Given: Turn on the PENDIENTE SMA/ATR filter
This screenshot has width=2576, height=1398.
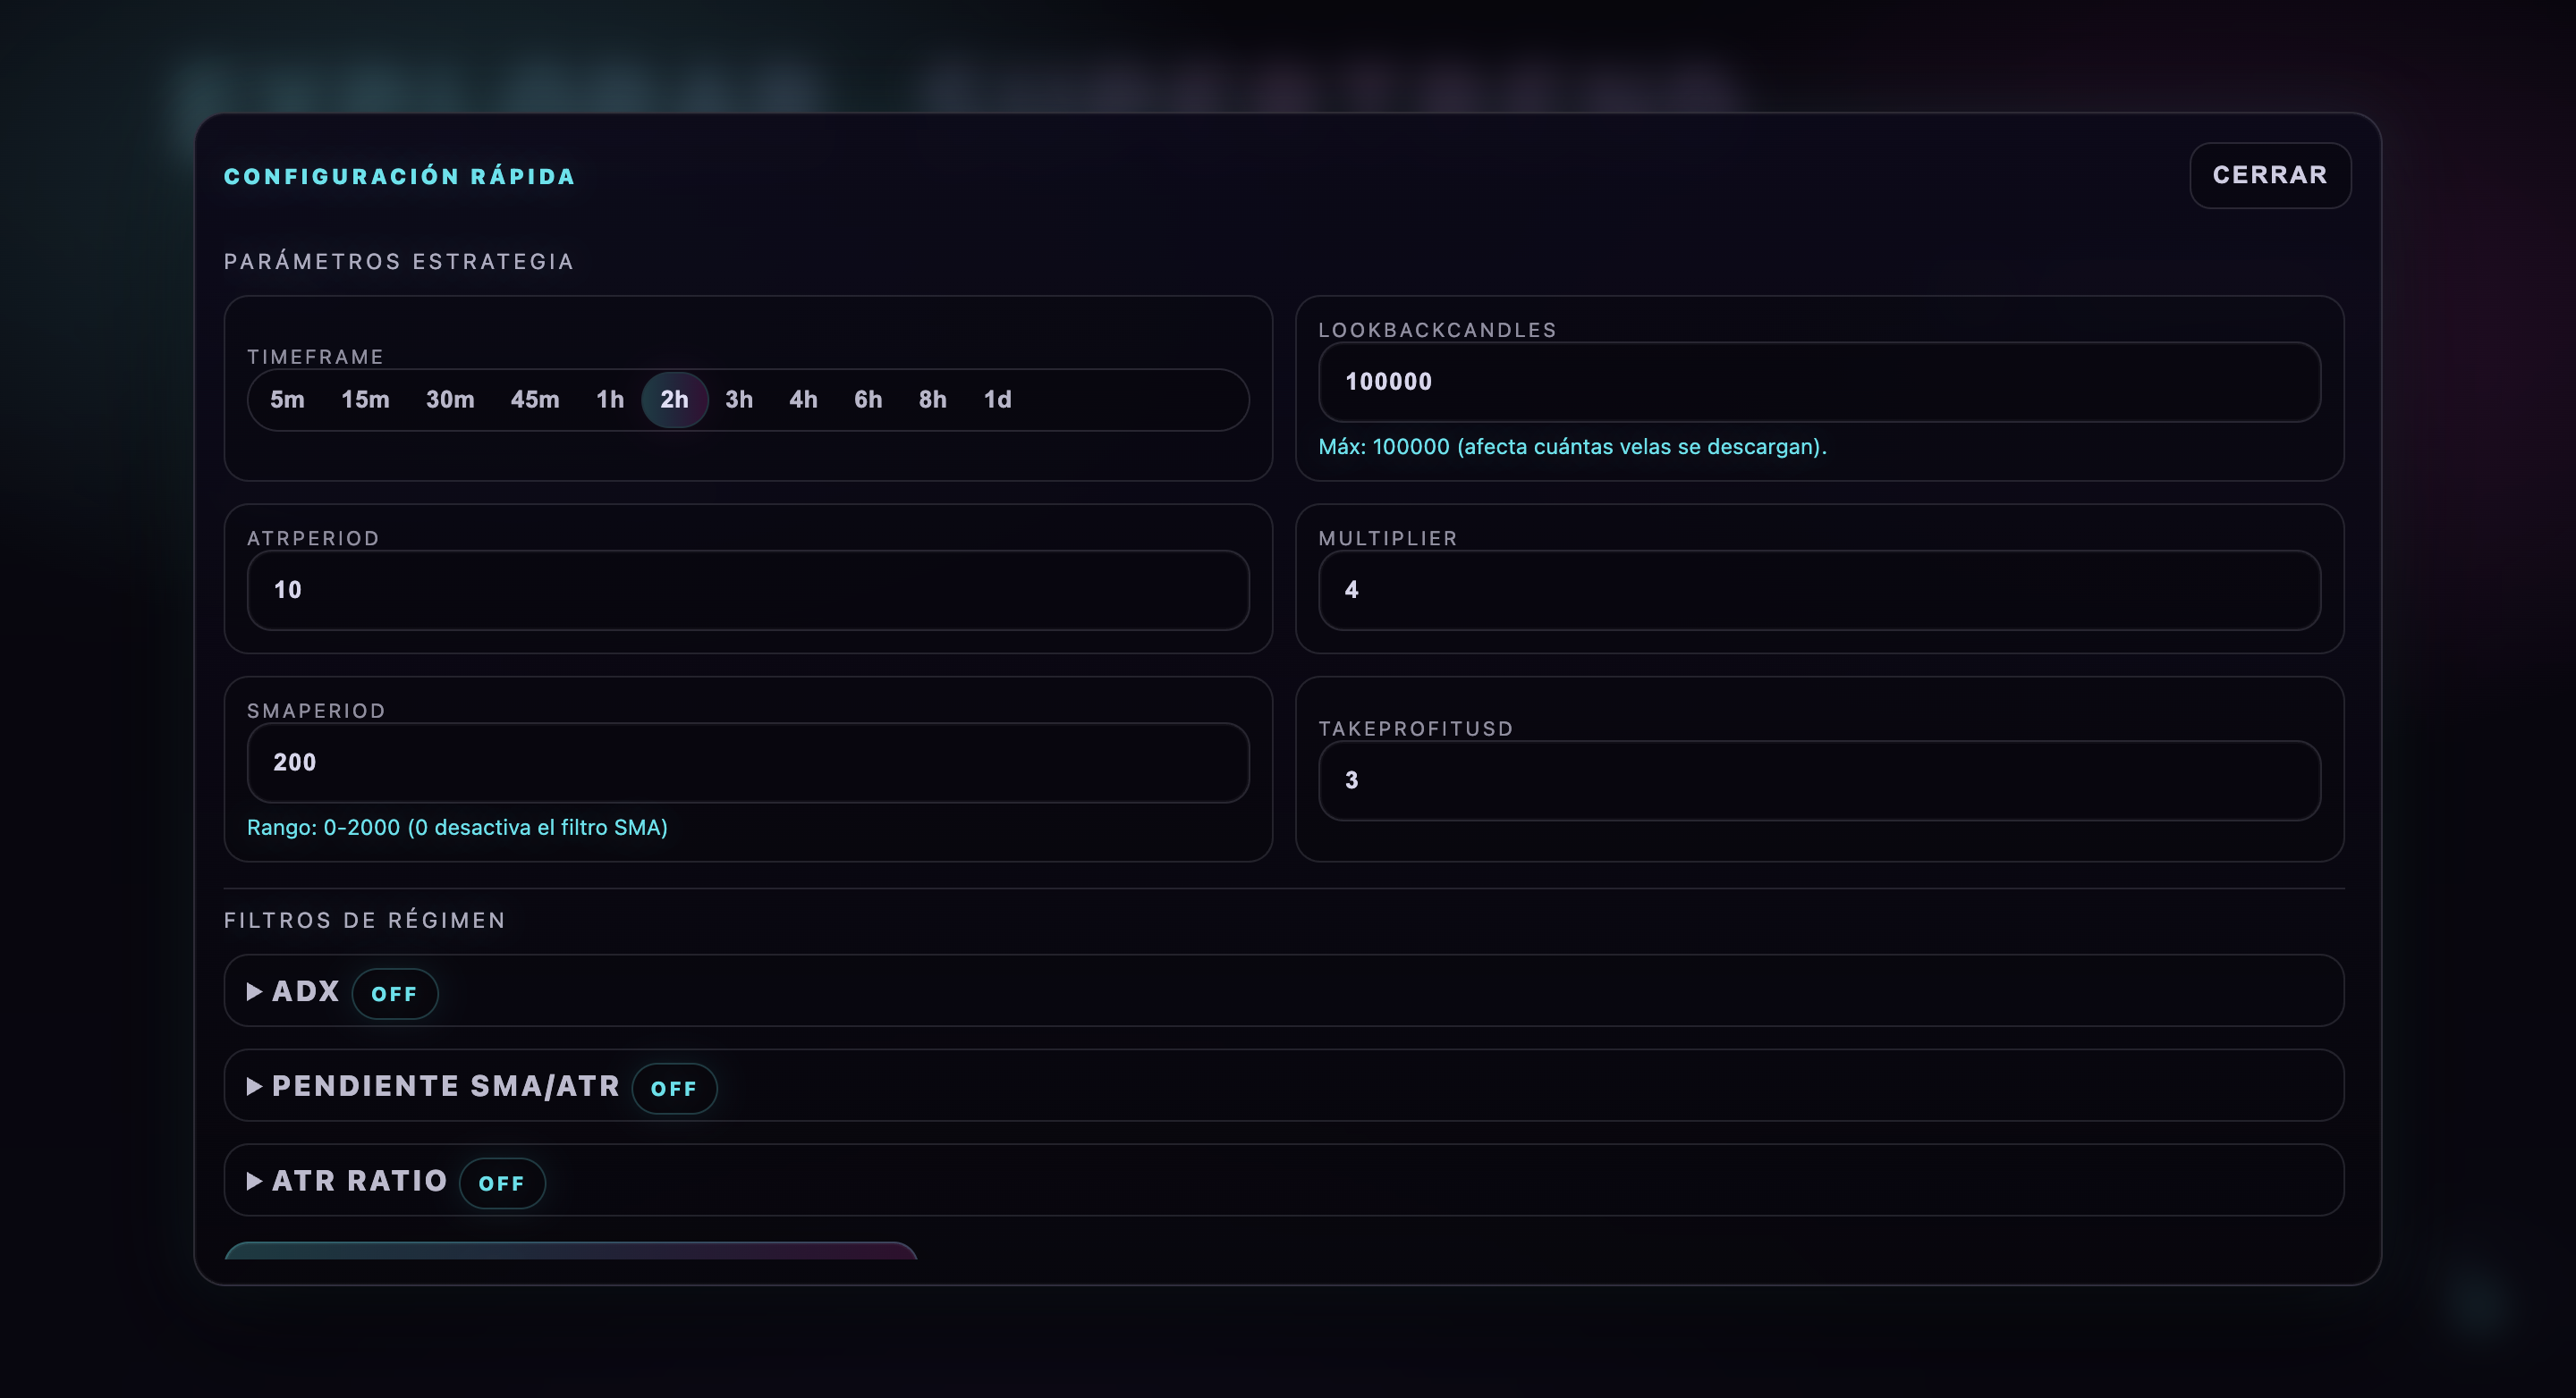Looking at the screenshot, I should [674, 1088].
